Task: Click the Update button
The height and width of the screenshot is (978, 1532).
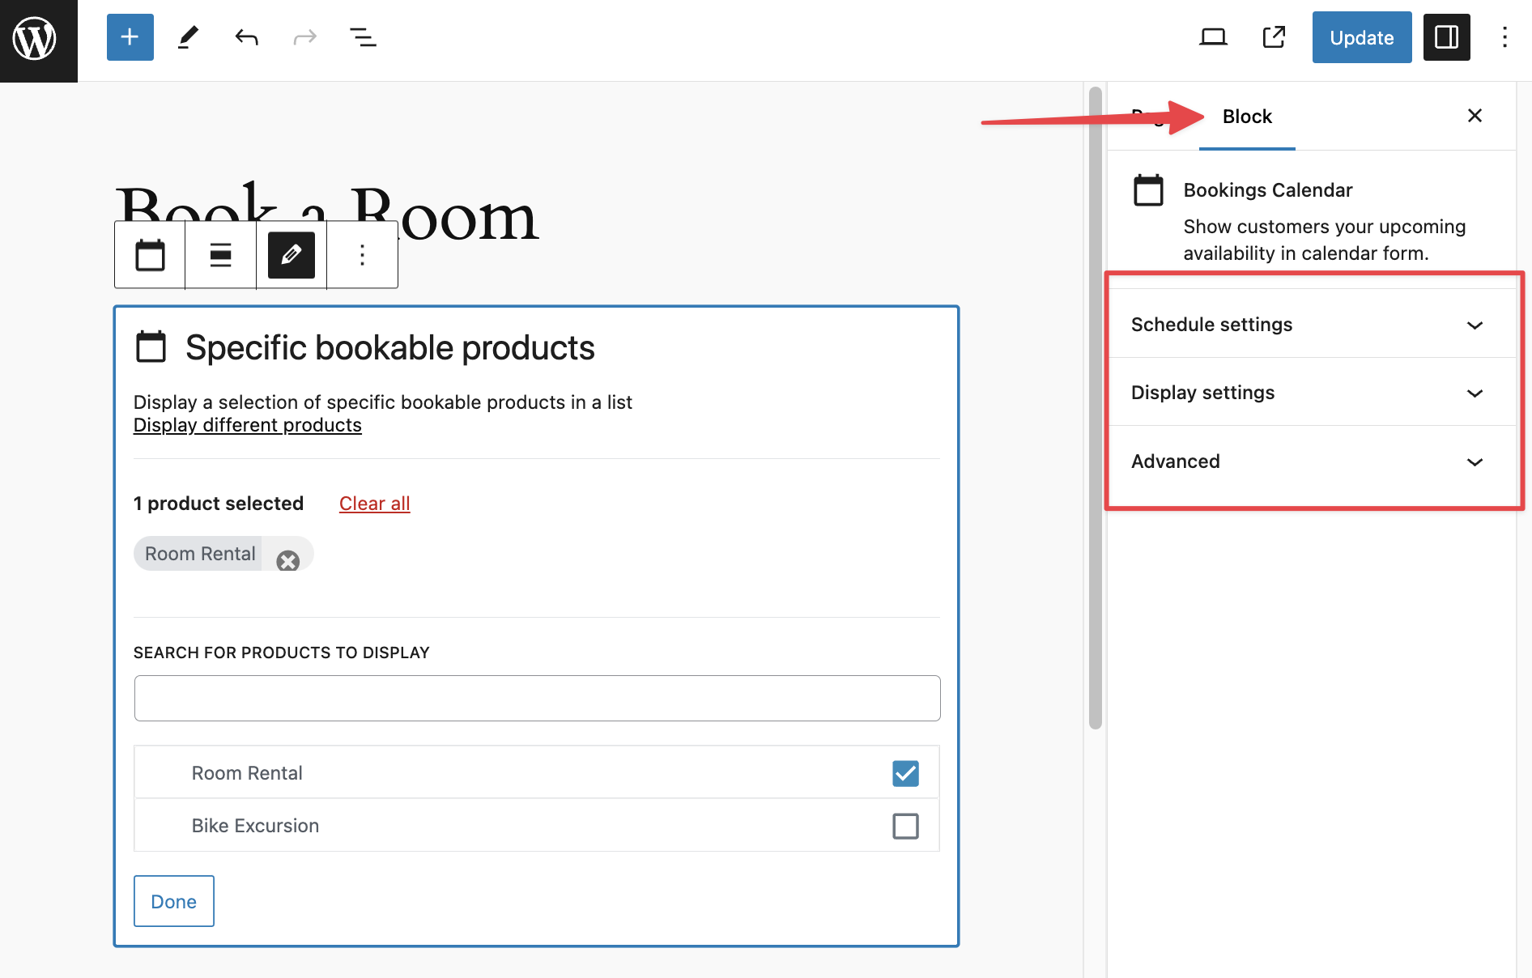Action: click(x=1361, y=37)
